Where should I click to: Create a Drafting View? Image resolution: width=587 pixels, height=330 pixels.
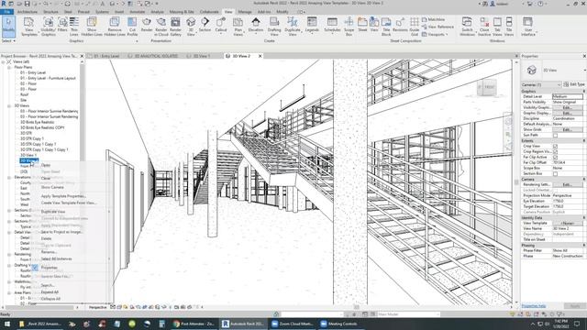[x=274, y=27]
